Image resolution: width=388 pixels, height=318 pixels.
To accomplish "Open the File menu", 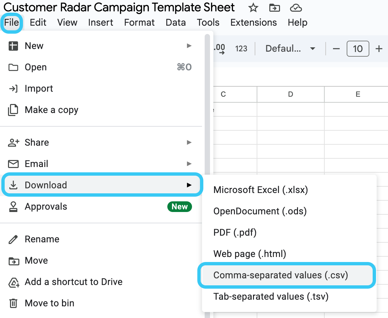I will coord(11,23).
